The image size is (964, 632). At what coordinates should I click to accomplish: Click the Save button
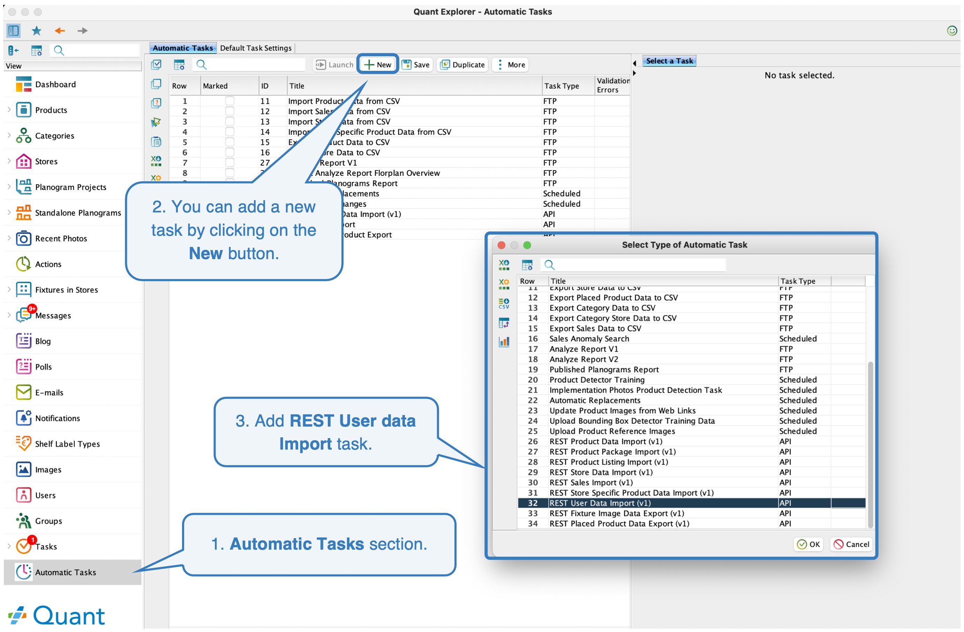point(416,65)
